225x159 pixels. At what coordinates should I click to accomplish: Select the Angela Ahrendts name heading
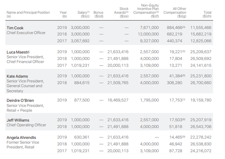click(22, 137)
